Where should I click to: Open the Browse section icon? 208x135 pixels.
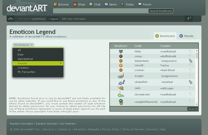click(x=55, y=4)
